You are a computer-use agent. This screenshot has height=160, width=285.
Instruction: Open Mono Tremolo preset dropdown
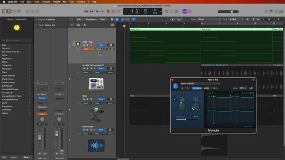[200, 84]
